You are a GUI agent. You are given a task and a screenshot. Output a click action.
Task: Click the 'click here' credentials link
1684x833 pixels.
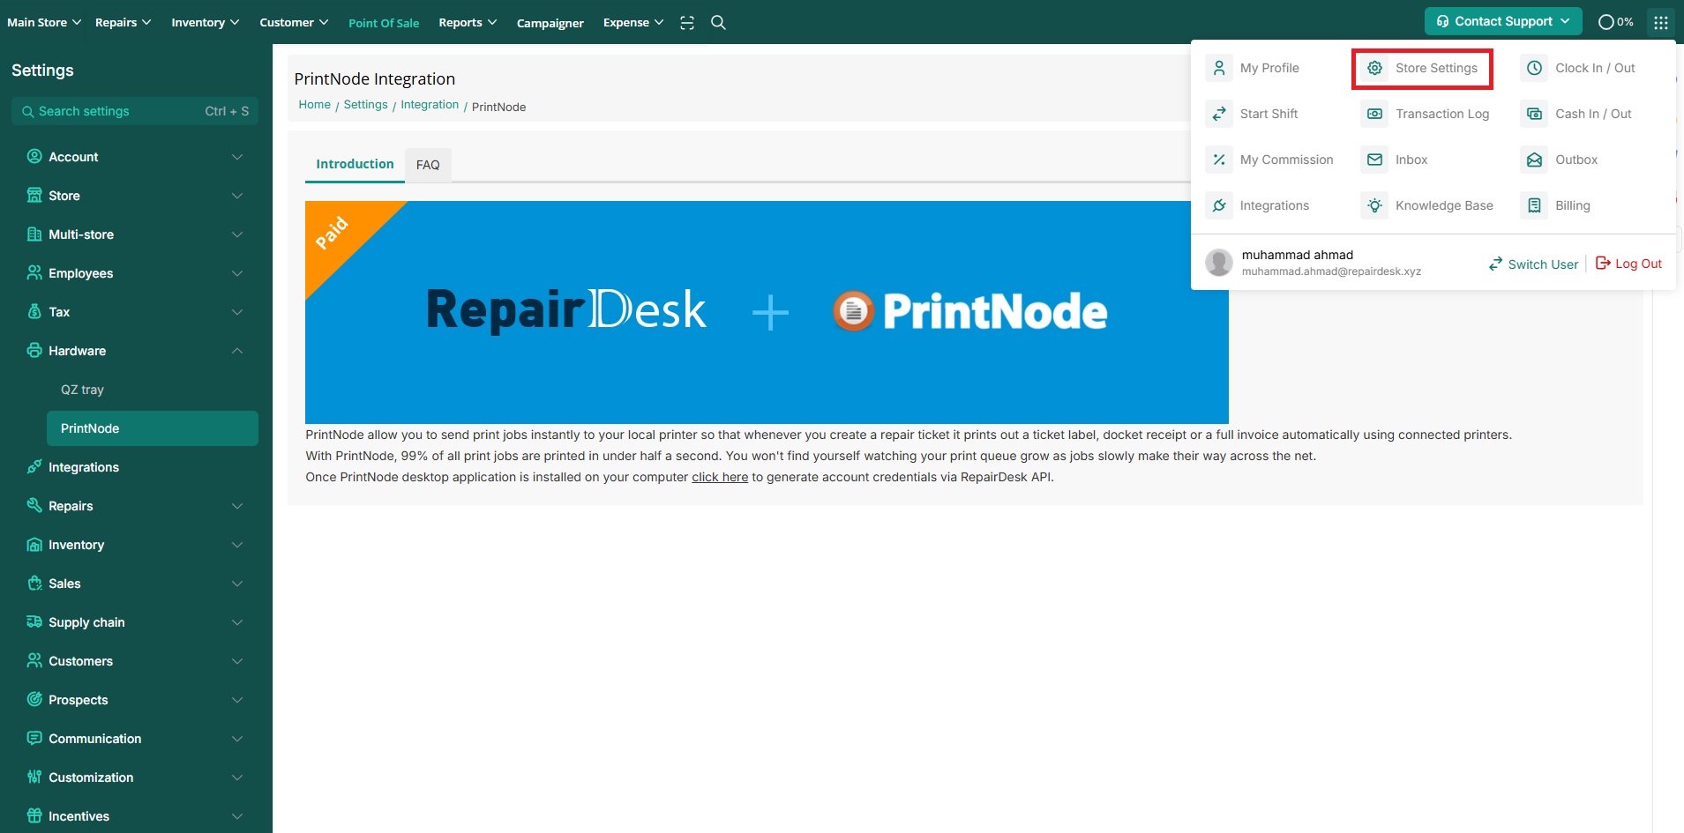719,477
